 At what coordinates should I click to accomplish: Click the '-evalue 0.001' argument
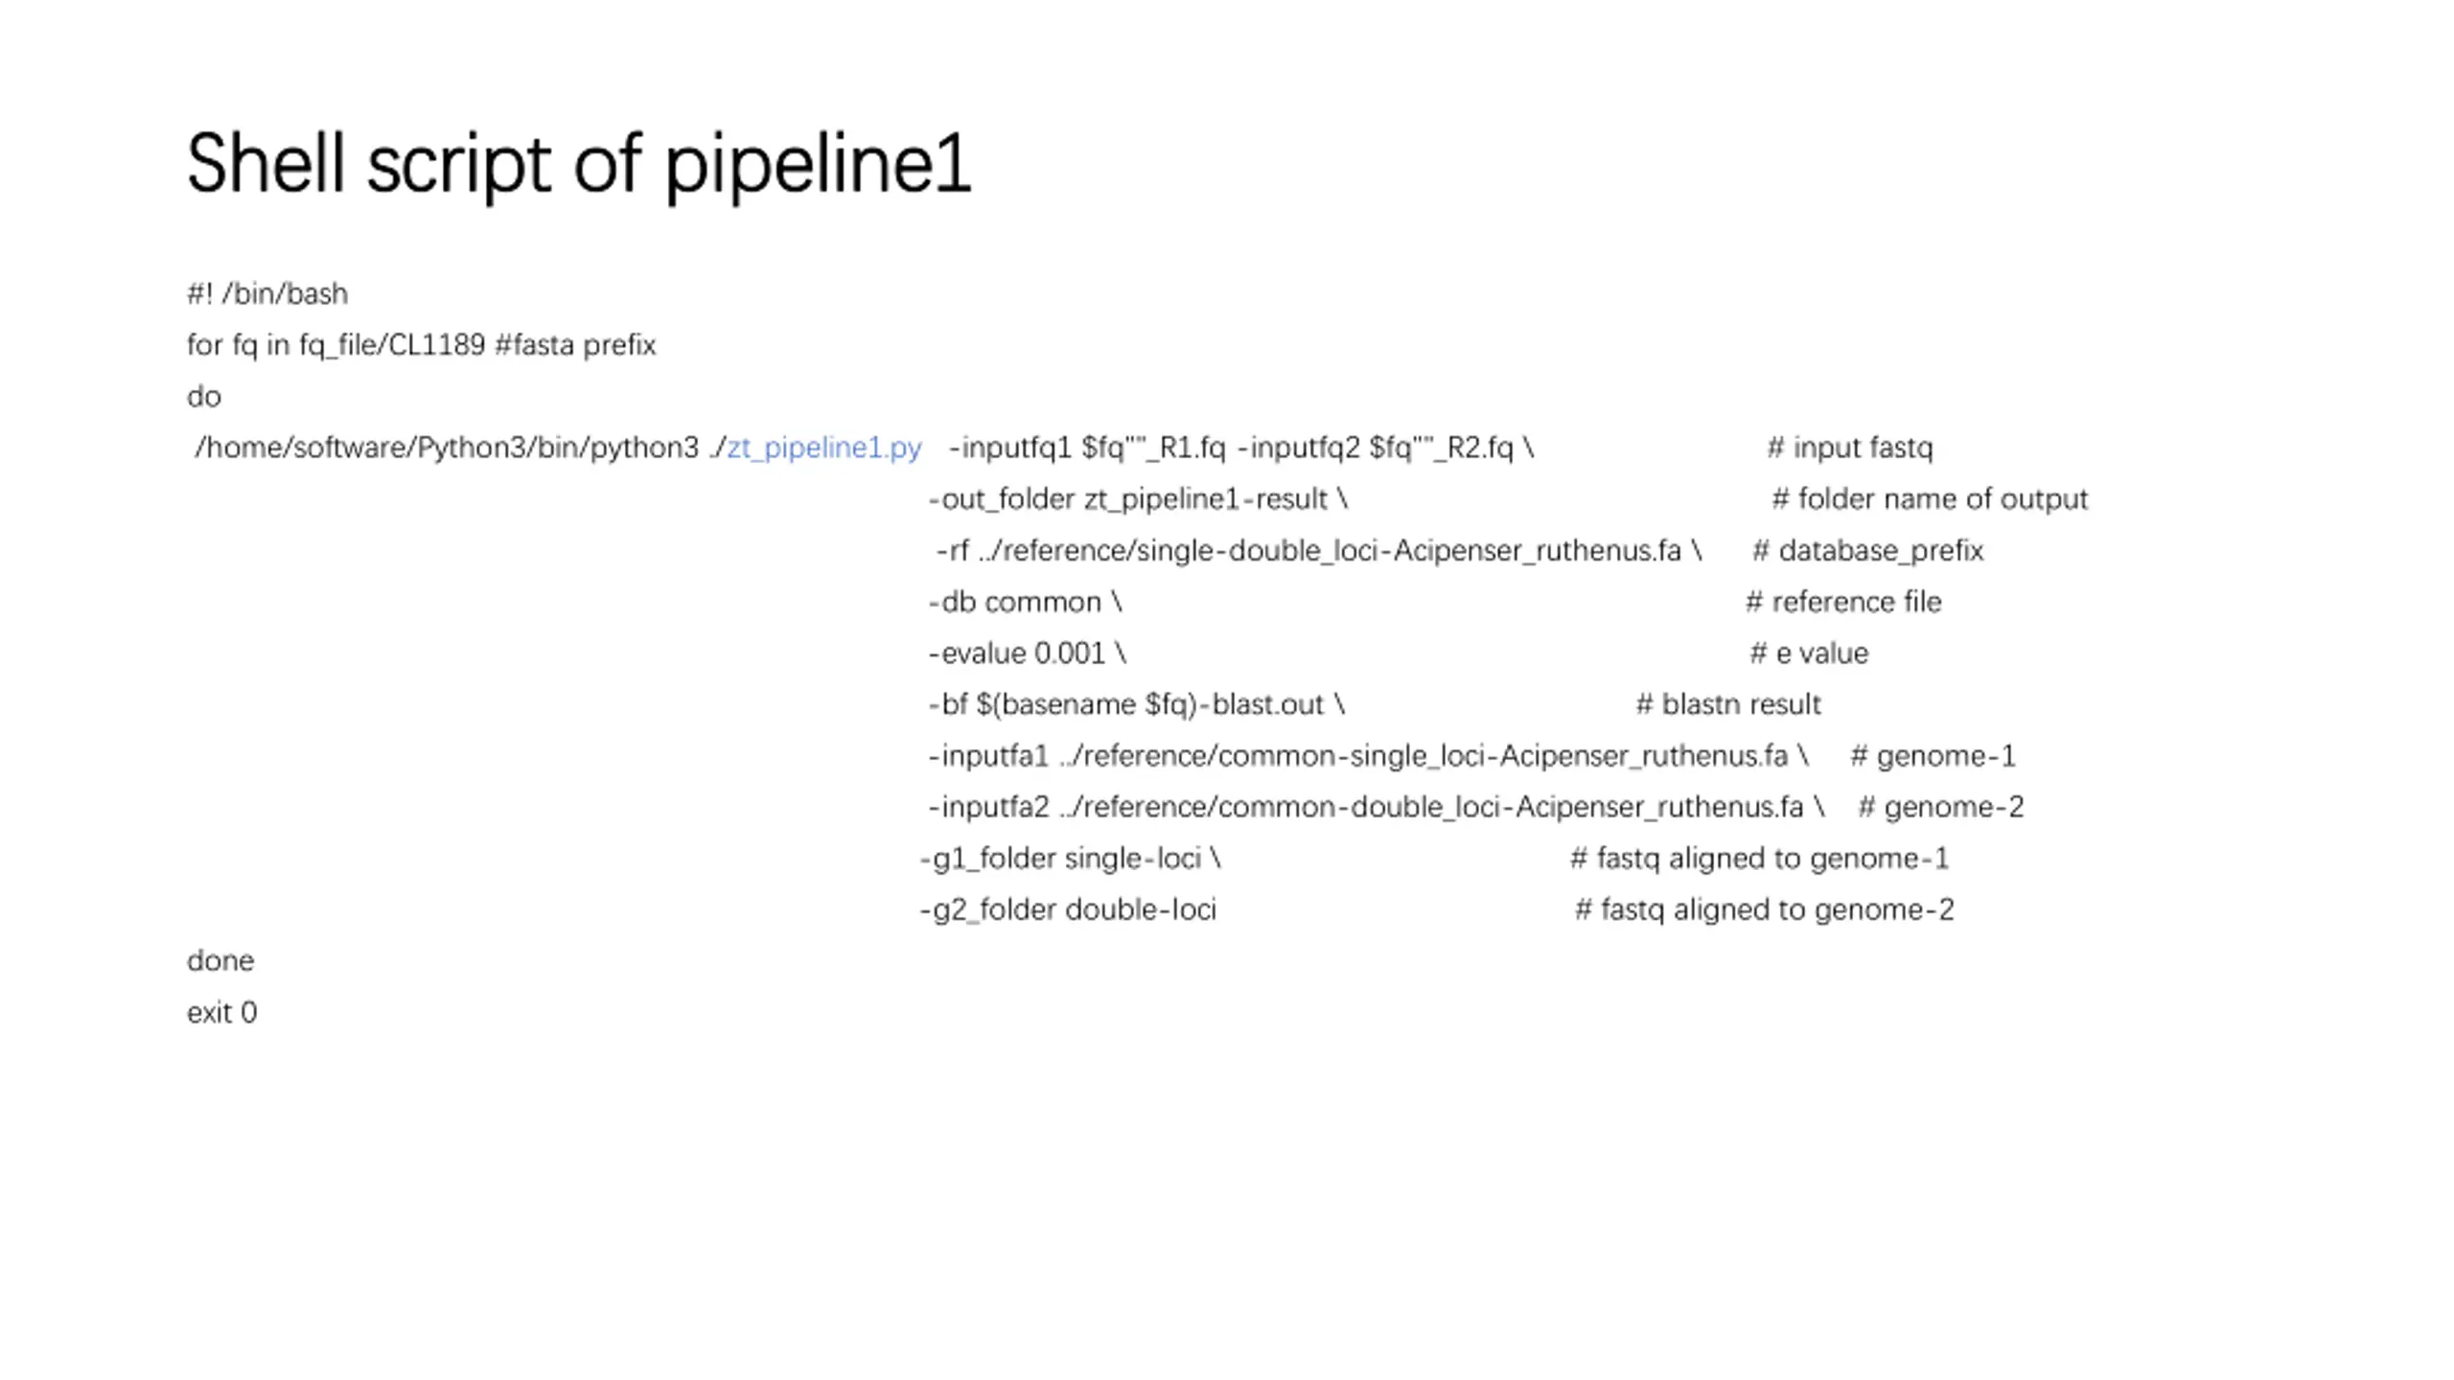(1027, 654)
